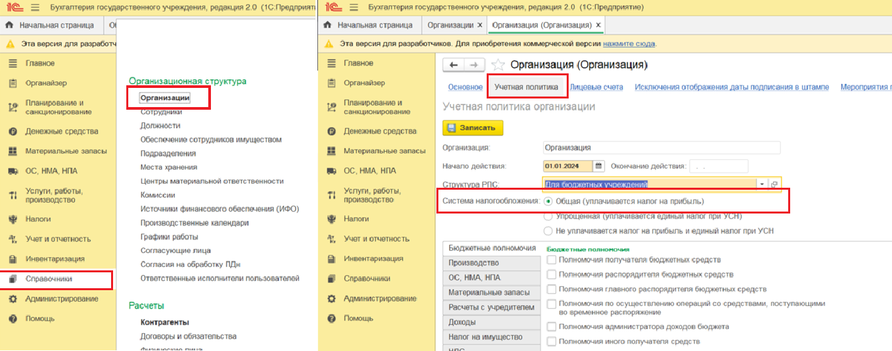892x351 pixels.
Task: Close Организация (Организация) tab
Action: click(x=598, y=25)
